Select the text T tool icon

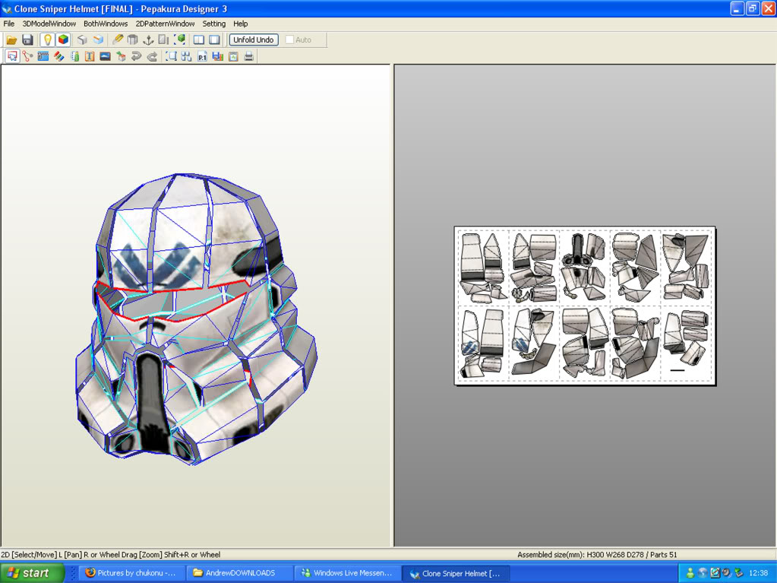90,56
